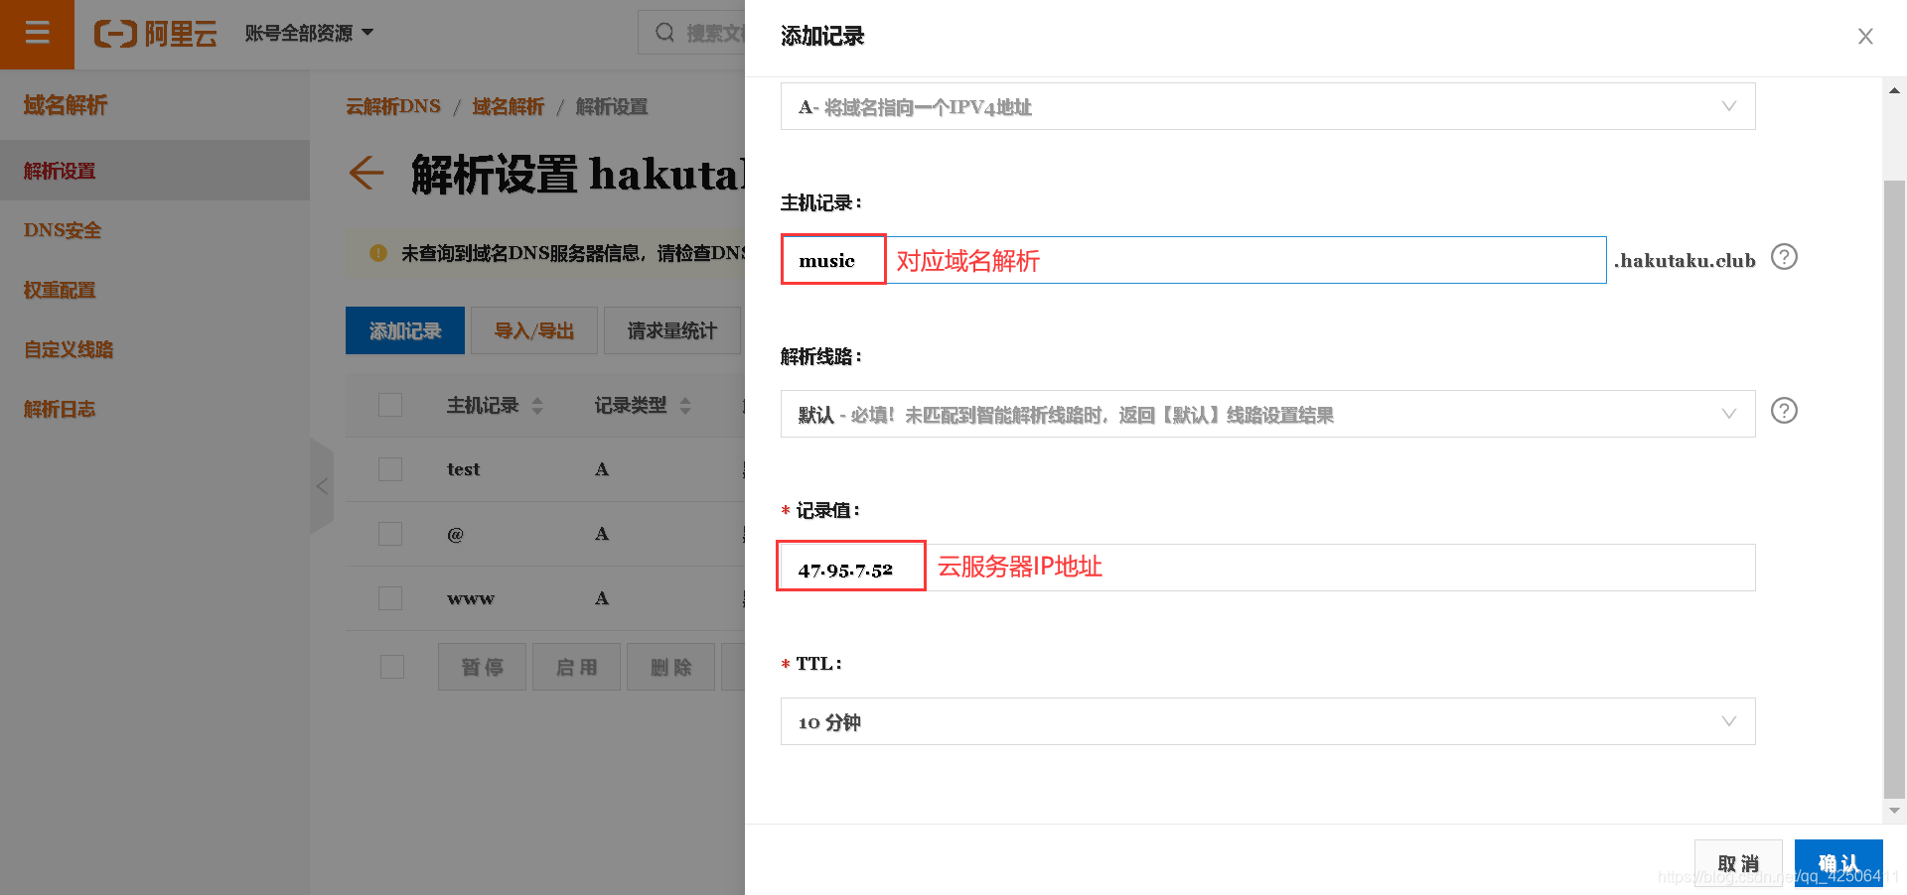
Task: Click the 启用 button
Action: pyautogui.click(x=577, y=667)
